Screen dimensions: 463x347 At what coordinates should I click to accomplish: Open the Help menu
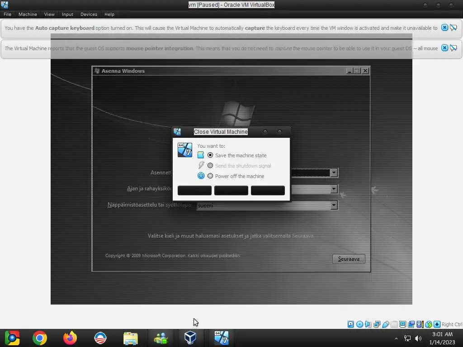tap(109, 14)
